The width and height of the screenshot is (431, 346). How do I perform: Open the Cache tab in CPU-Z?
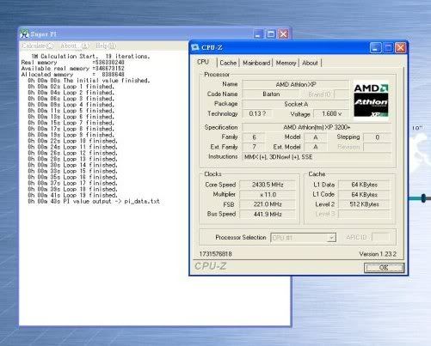pos(228,63)
